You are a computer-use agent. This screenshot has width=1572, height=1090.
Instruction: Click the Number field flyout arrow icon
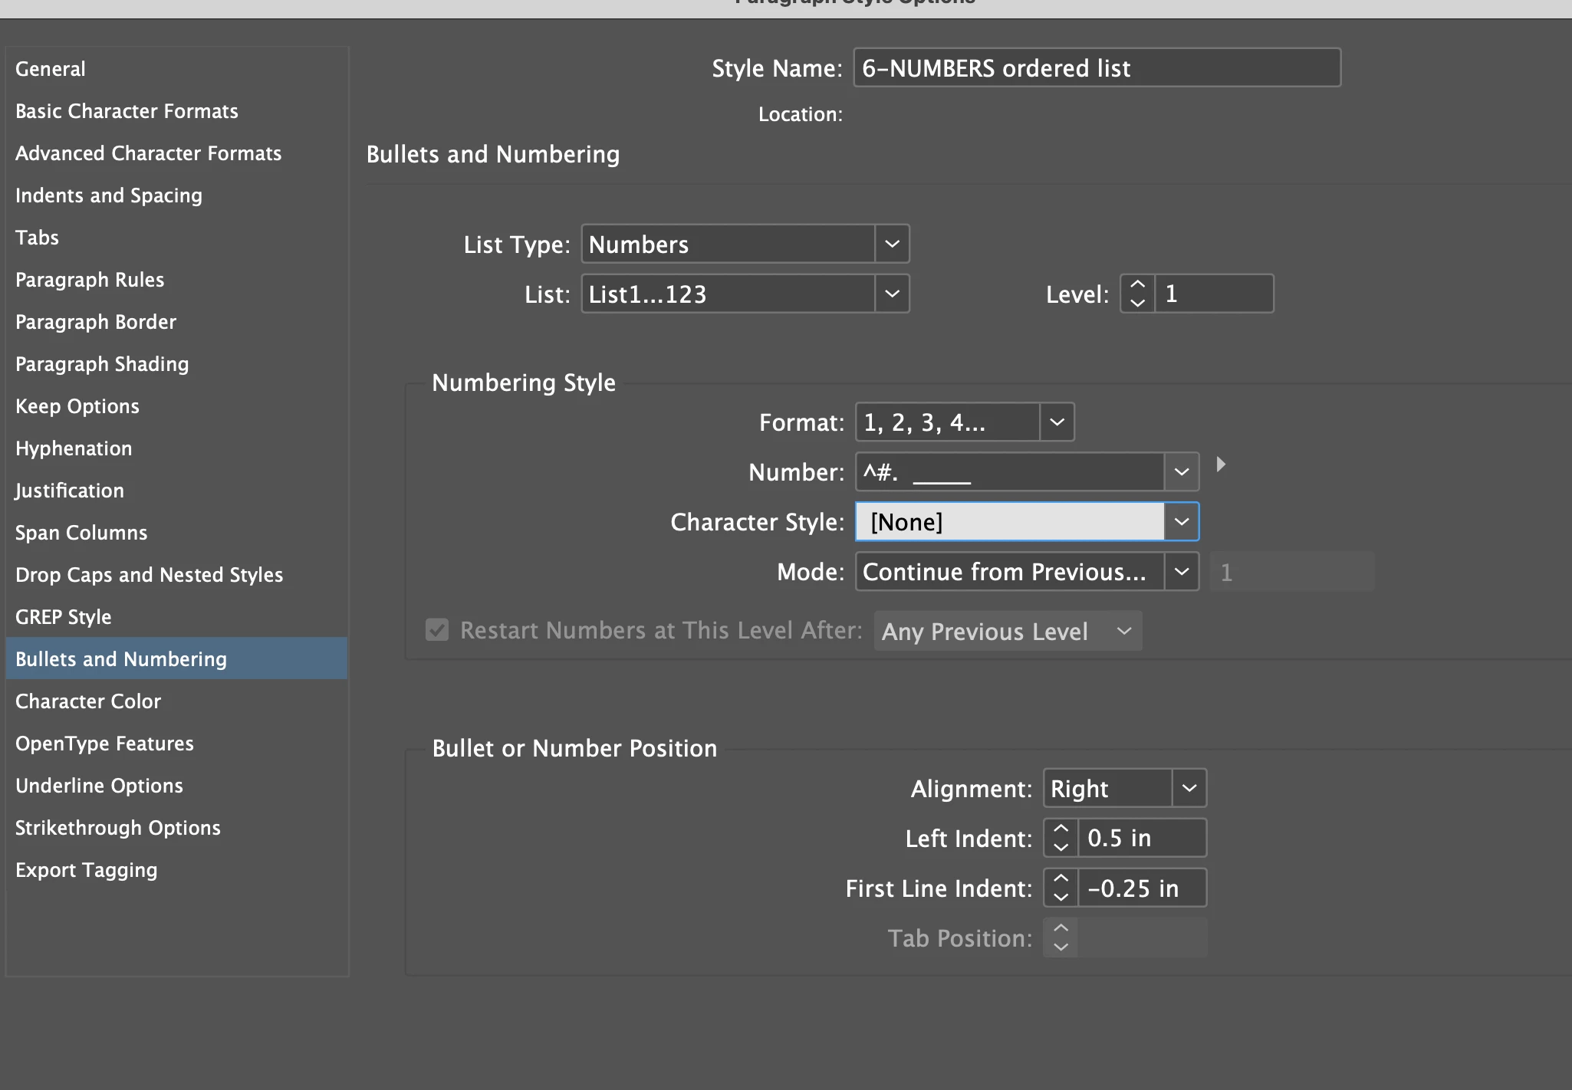[x=1221, y=465]
